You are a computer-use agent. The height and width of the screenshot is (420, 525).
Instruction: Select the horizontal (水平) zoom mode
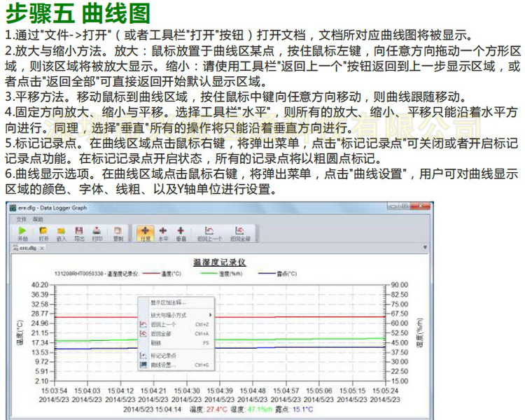coord(163,233)
